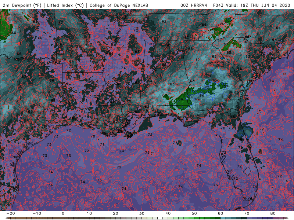Click the '50' label on the color scale
Image resolution: width=294 pixels, height=220 pixels.
click(x=194, y=213)
